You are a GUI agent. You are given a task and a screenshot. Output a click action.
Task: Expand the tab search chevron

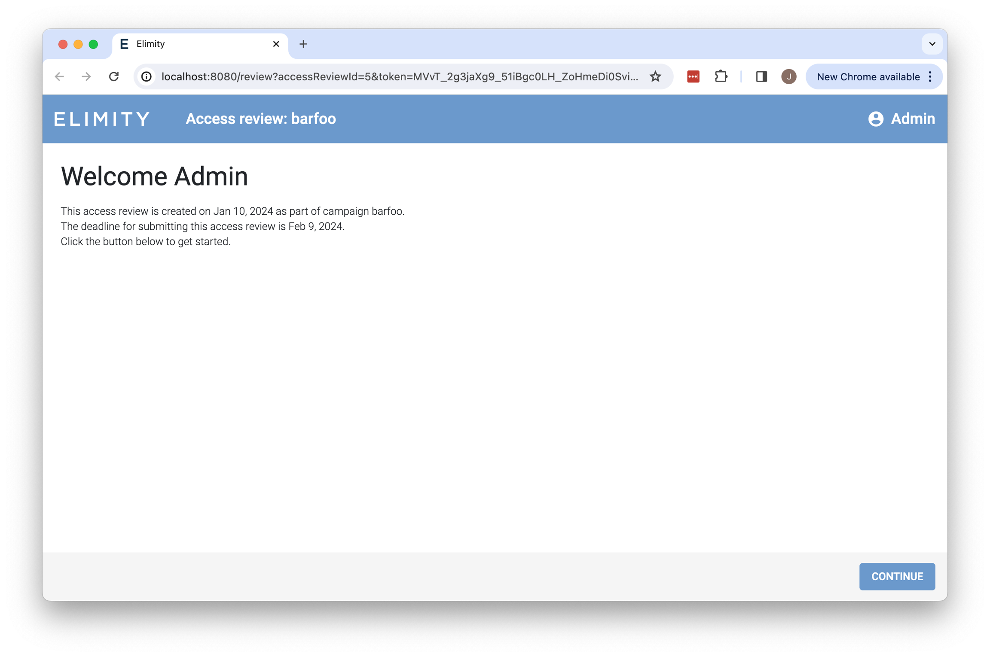932,44
